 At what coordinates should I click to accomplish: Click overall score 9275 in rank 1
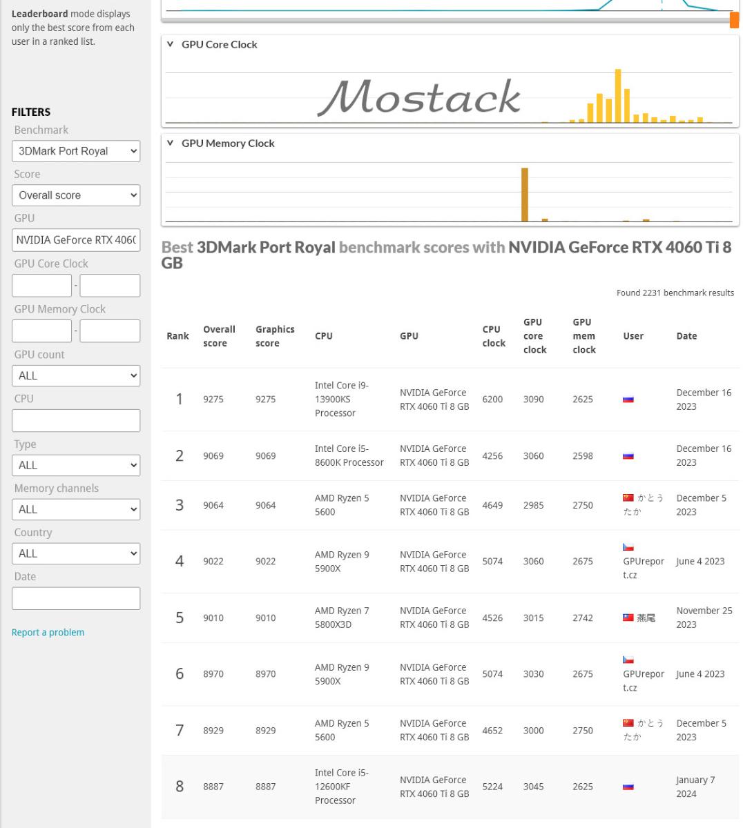[213, 400]
